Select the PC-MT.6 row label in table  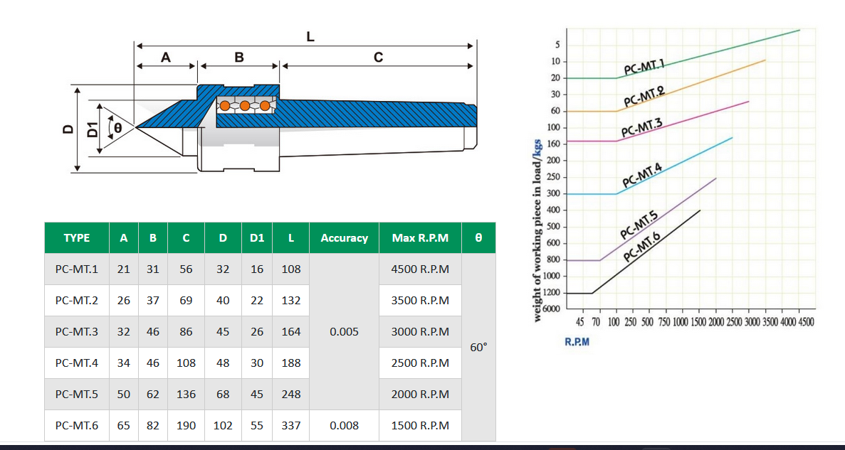pos(76,426)
